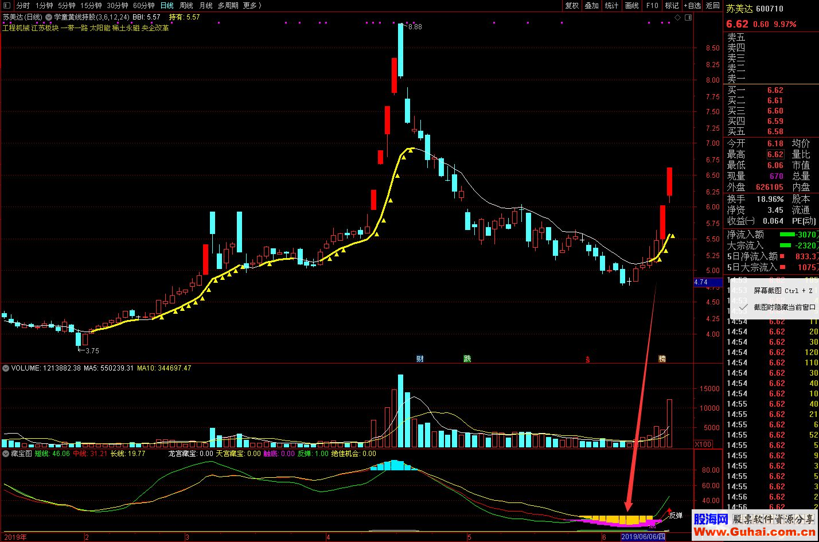819x542 pixels.
Task: Select the 日线 daily chart tab
Action: point(166,5)
